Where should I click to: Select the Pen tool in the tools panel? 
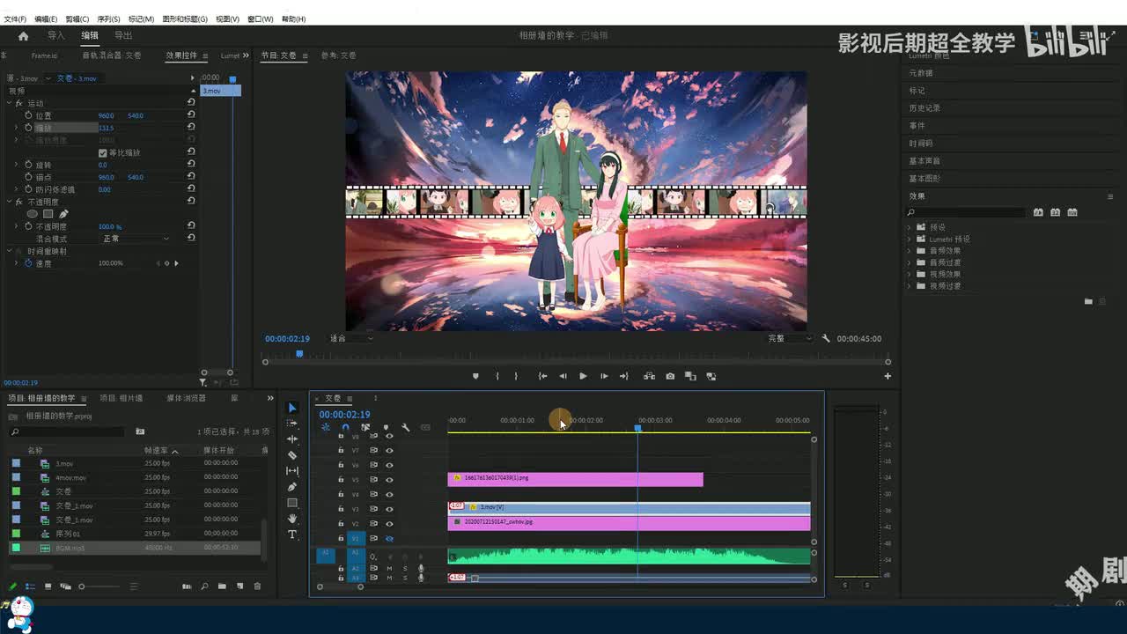[292, 487]
